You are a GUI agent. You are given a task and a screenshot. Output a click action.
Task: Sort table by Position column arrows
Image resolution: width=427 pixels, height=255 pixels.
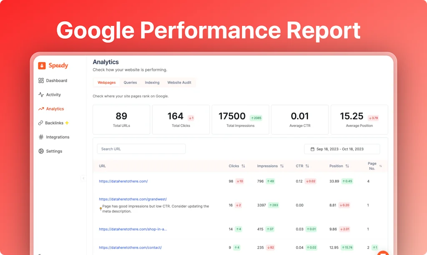pos(347,166)
